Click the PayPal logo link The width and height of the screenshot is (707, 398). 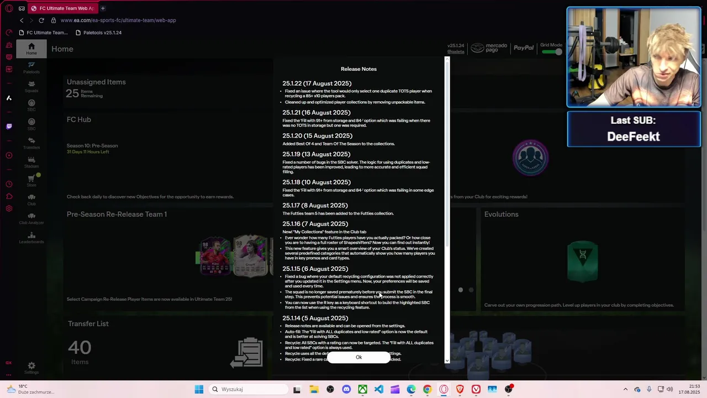point(524,48)
